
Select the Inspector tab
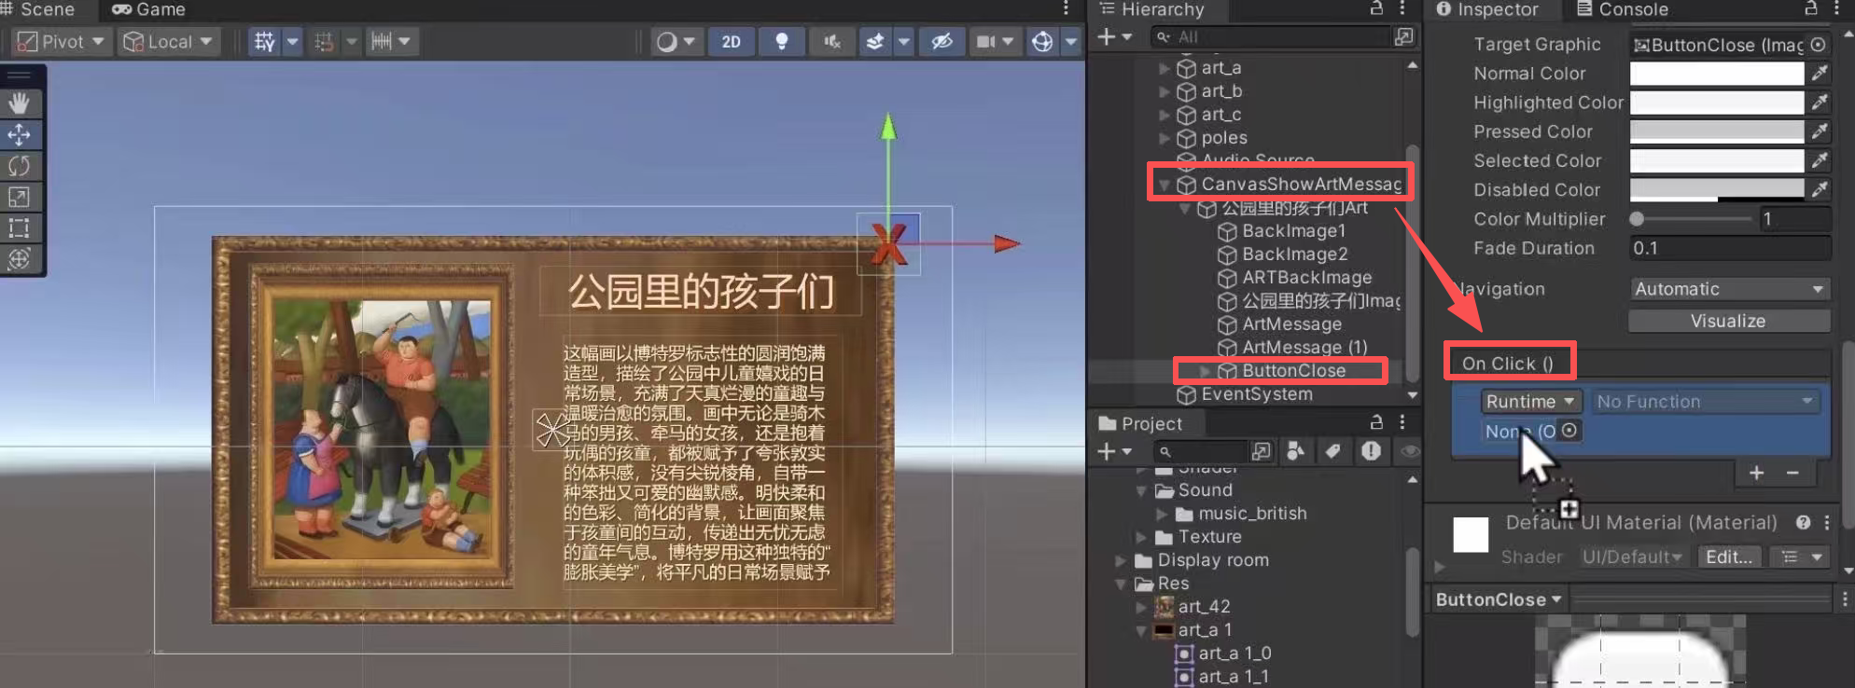point(1487,9)
